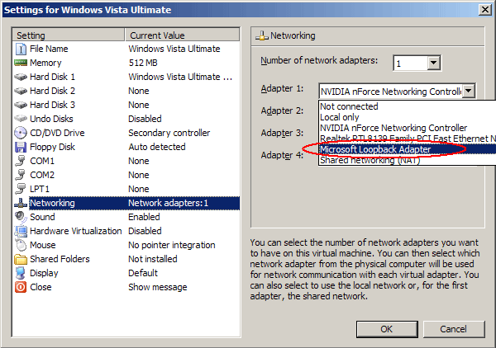Choose 'Local only' from adapter list
Screen dimensions: 496x348
(407, 117)
